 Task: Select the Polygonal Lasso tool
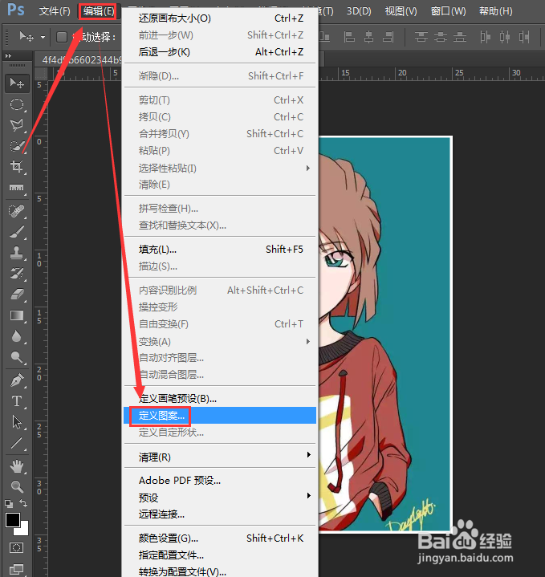point(17,125)
